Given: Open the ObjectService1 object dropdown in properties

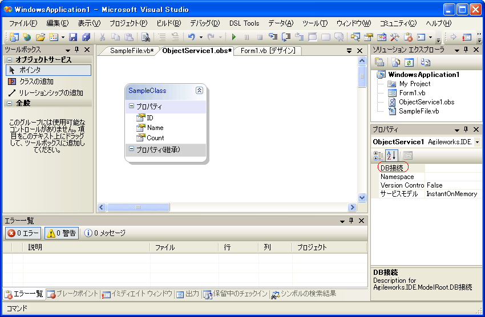Looking at the screenshot, I should pyautogui.click(x=477, y=142).
